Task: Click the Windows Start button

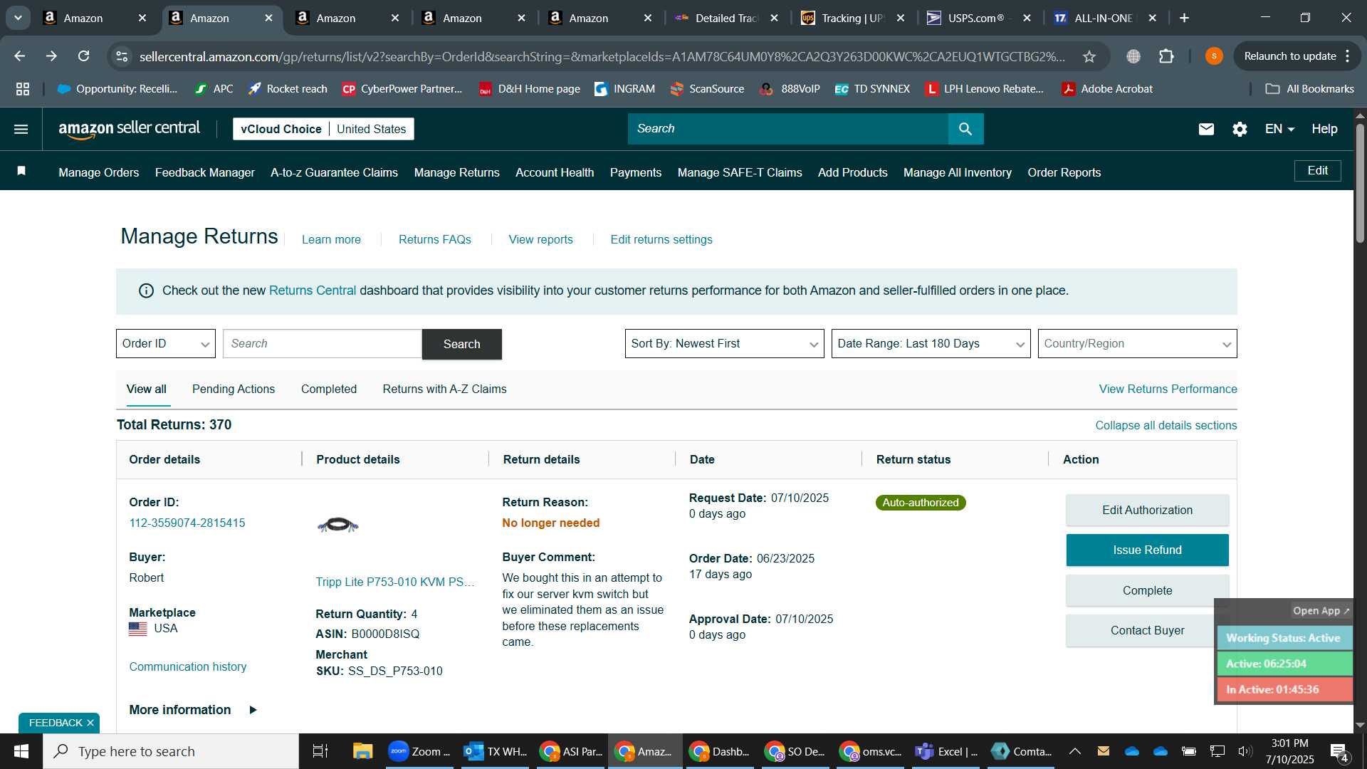Action: coord(21,751)
